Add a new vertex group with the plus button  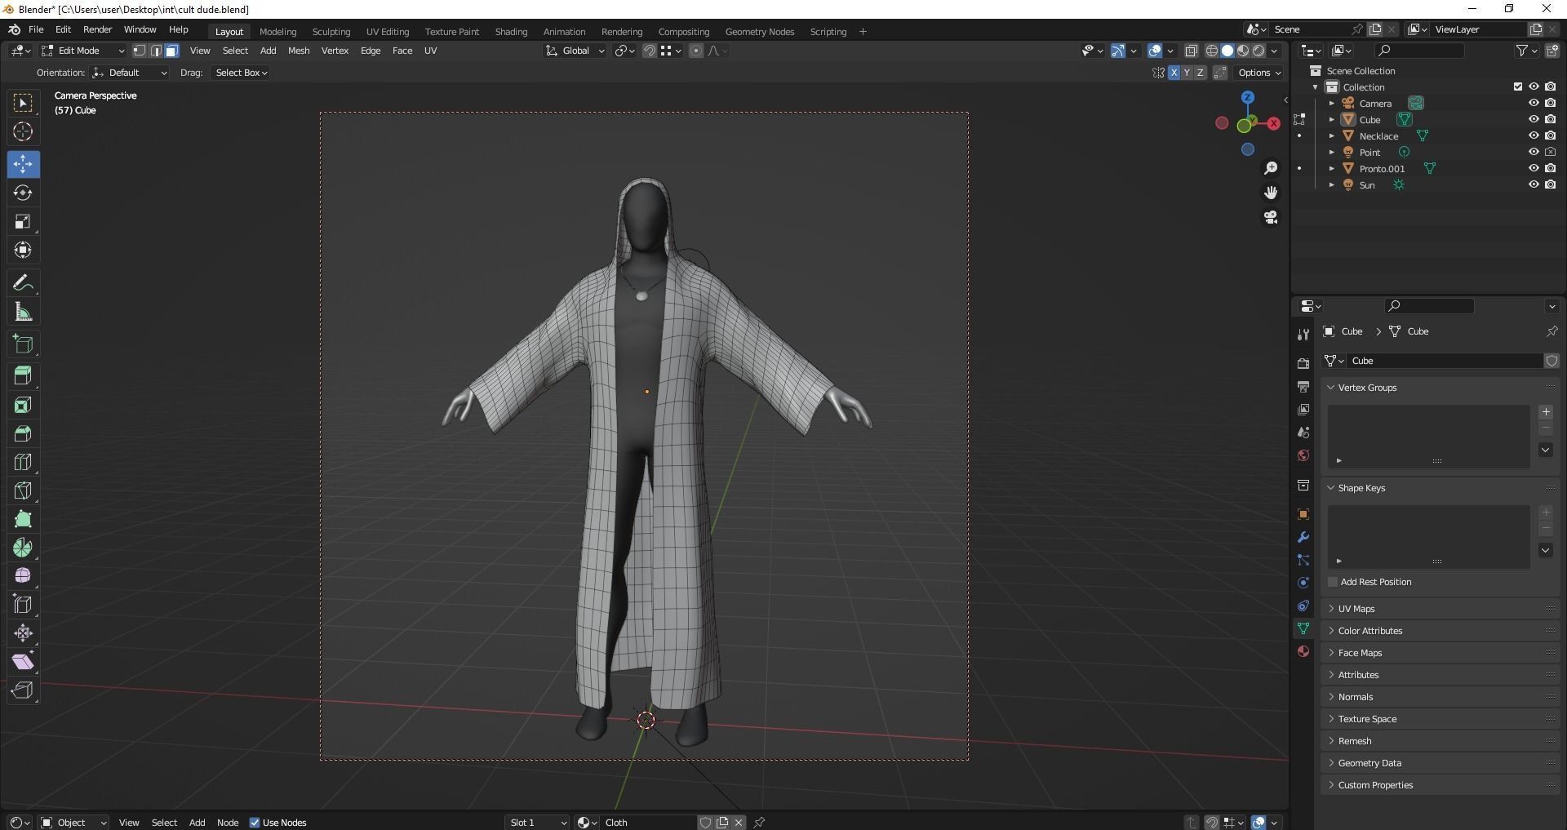click(x=1545, y=412)
